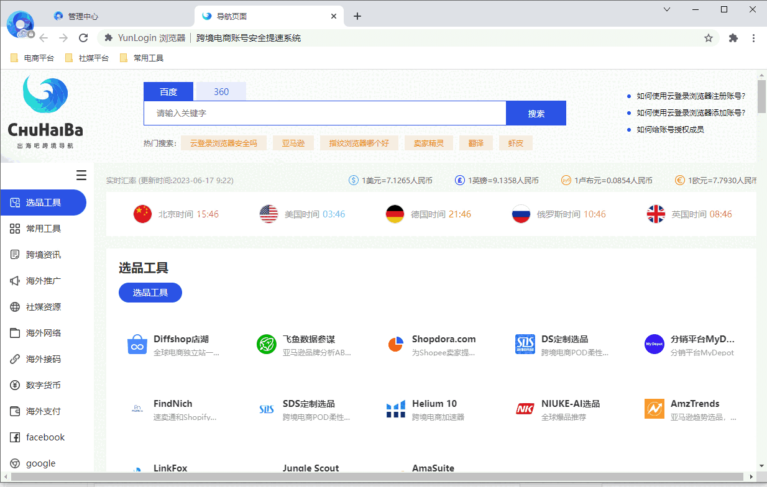Toggle the hamburger menu above the sidebar

pos(81,175)
